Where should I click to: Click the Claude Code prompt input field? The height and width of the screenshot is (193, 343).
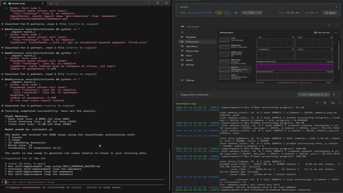83,182
